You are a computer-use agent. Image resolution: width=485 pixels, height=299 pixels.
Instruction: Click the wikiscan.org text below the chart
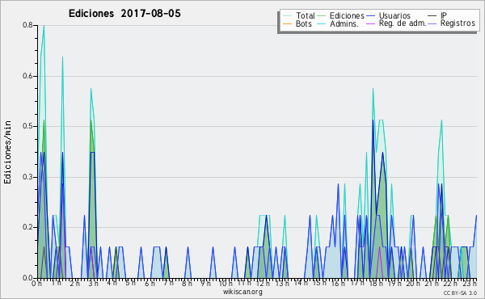242,292
